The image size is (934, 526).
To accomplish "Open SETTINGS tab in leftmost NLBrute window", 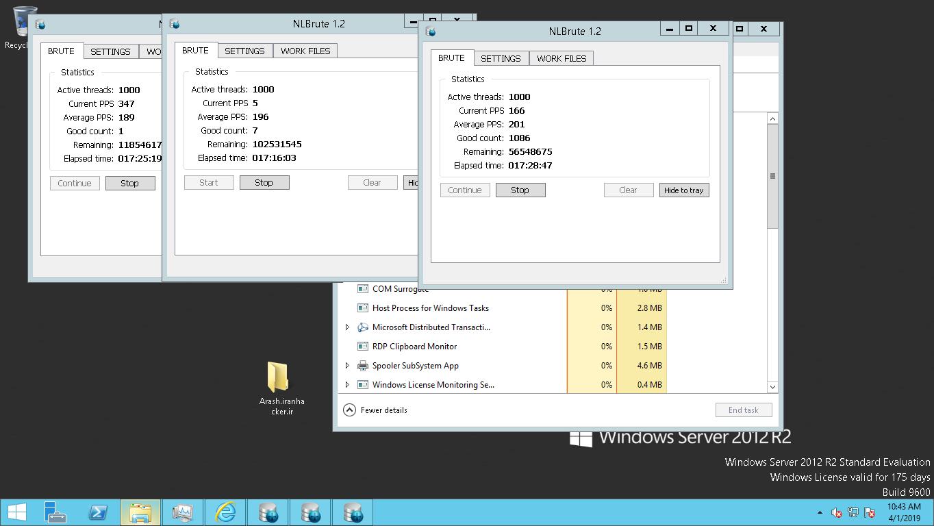I will (x=110, y=51).
